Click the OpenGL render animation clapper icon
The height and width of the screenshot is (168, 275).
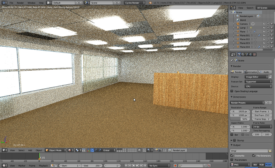click(160, 150)
